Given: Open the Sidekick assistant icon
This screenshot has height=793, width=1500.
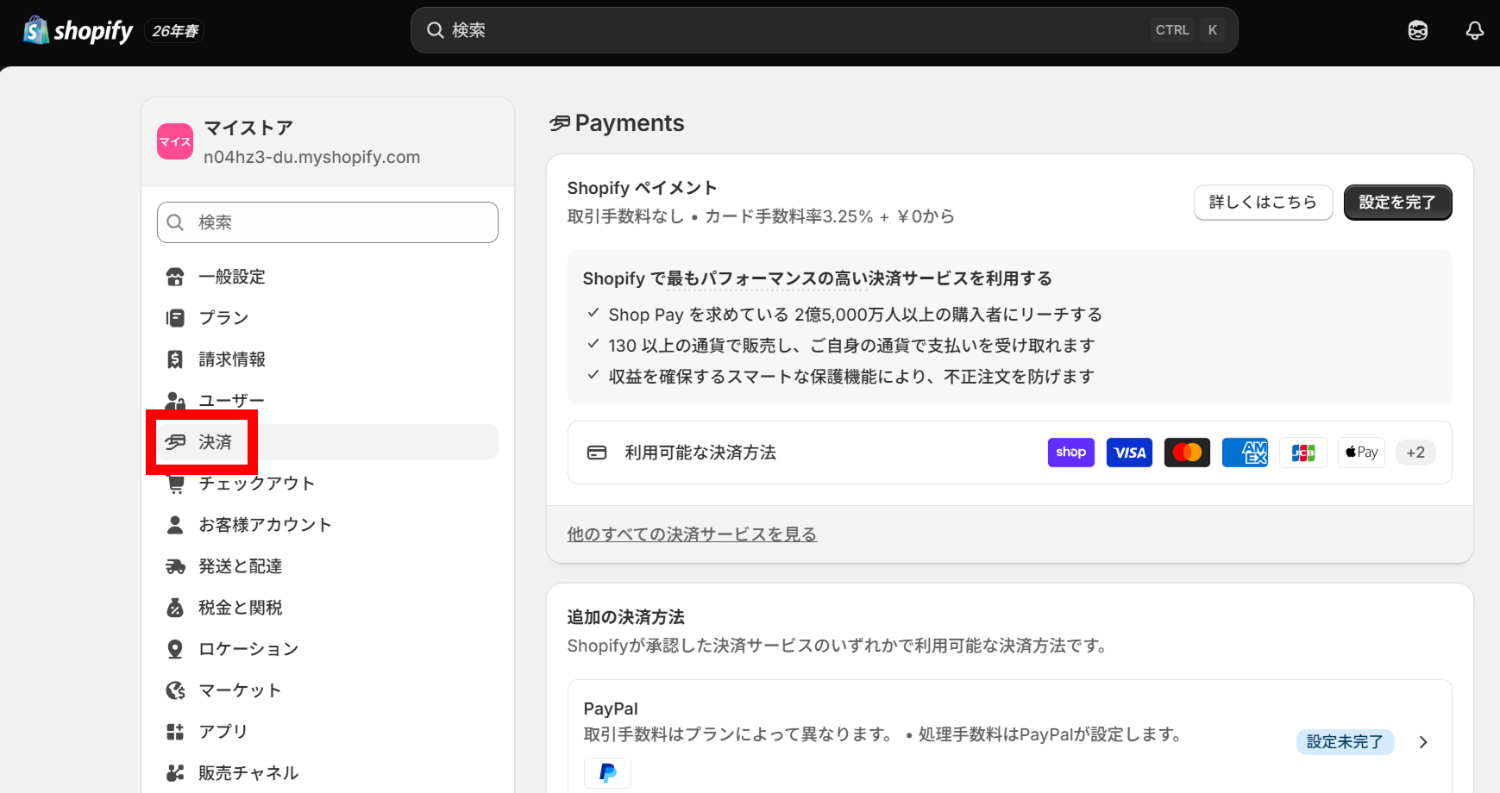Looking at the screenshot, I should tap(1417, 31).
